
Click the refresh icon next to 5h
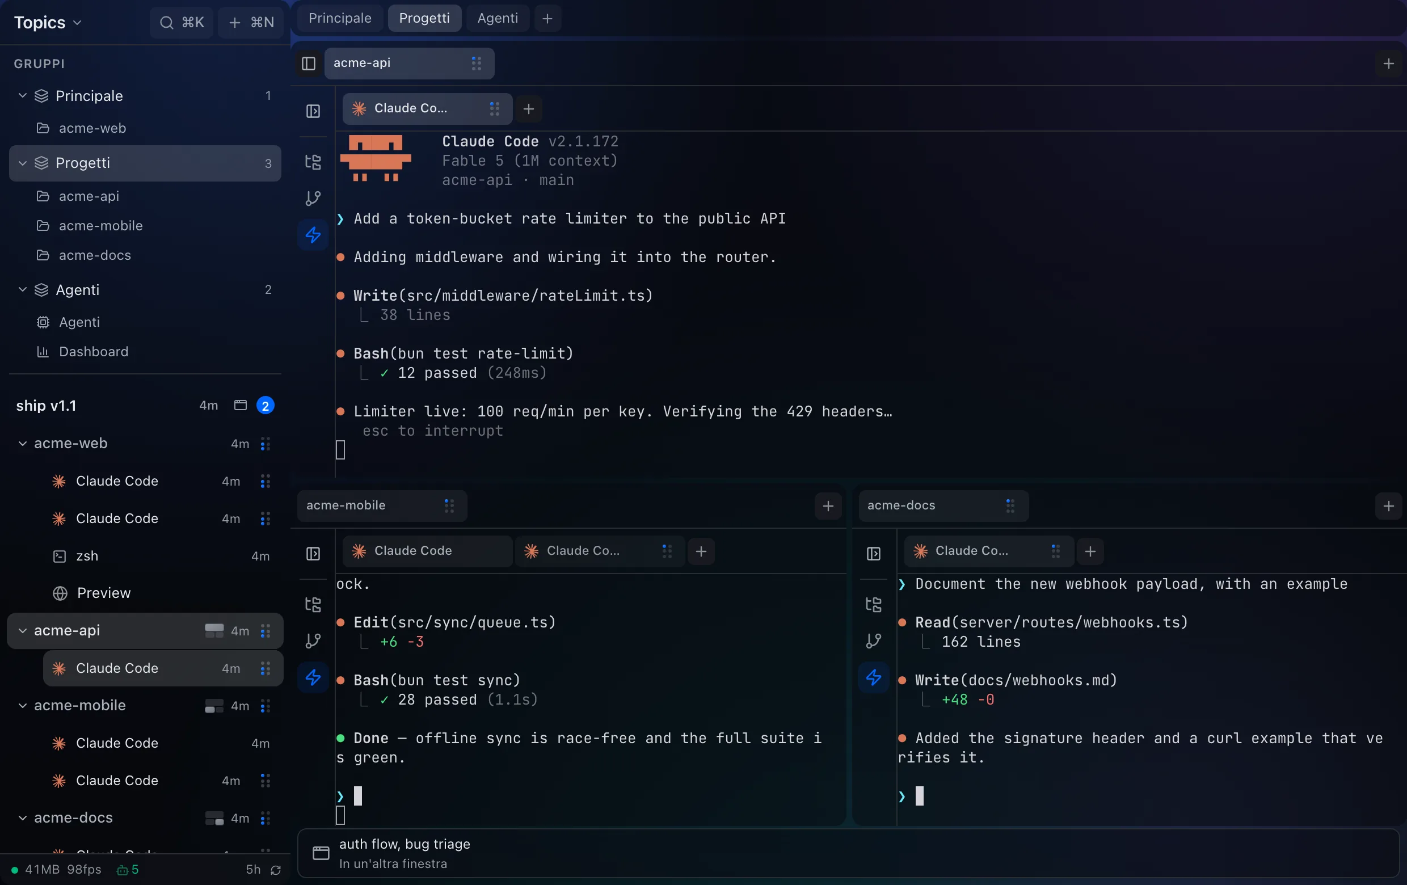(x=276, y=870)
